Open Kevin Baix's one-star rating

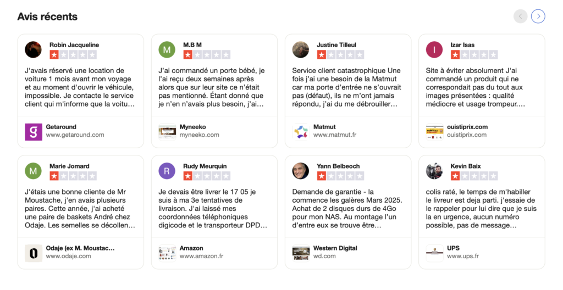pos(474,176)
